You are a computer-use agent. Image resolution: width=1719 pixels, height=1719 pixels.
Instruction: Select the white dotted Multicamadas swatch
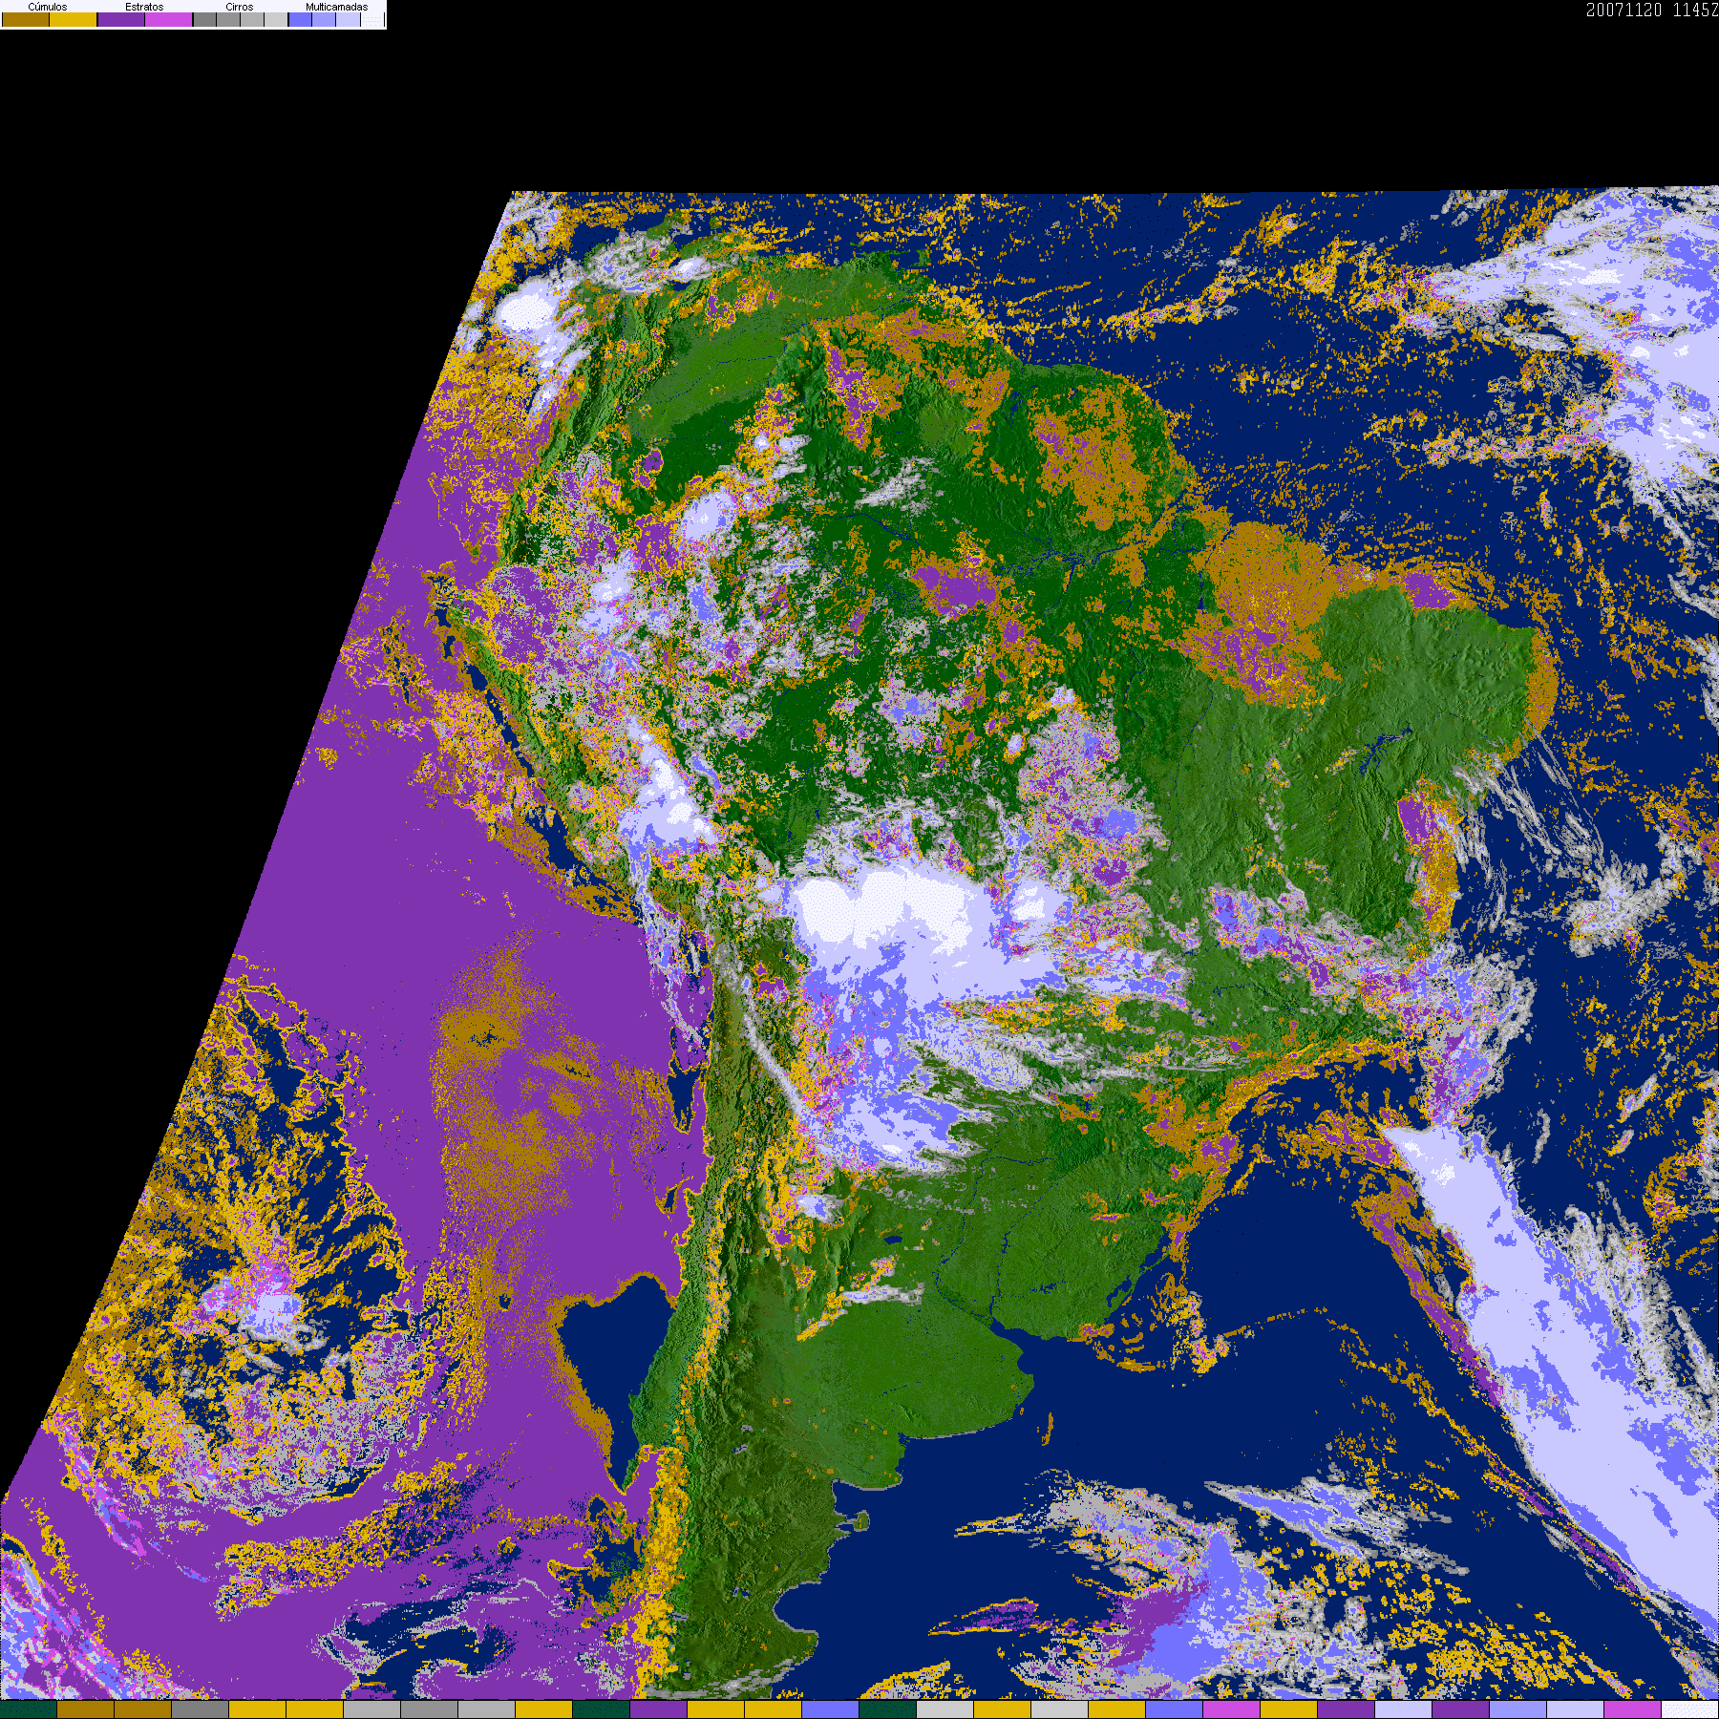coord(372,19)
